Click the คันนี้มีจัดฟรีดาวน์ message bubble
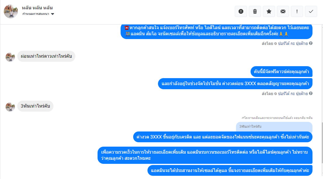 [x=282, y=72]
